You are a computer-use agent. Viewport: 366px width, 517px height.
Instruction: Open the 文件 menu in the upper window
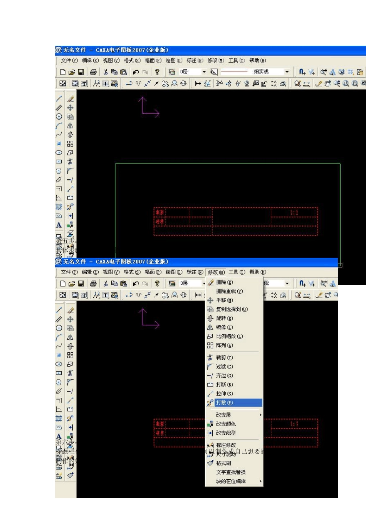pos(69,61)
